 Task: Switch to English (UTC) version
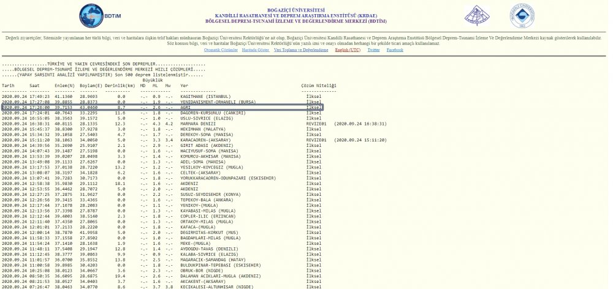coord(348,50)
